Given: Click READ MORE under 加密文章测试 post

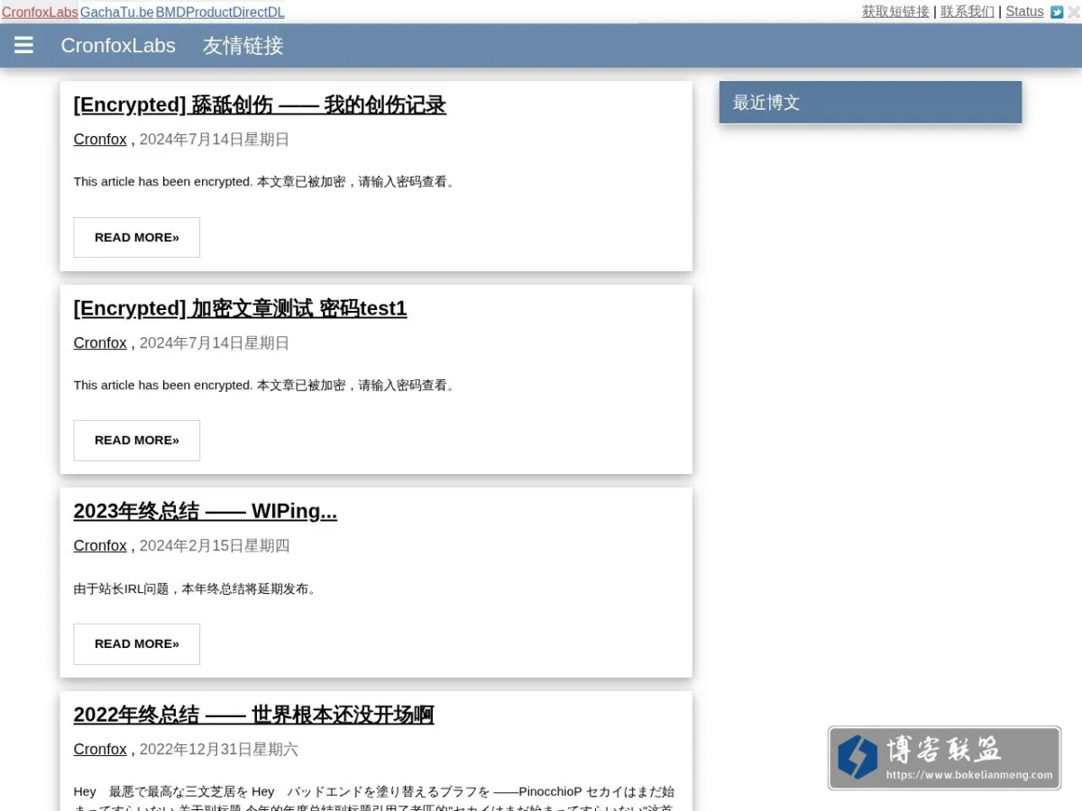Looking at the screenshot, I should [x=137, y=440].
